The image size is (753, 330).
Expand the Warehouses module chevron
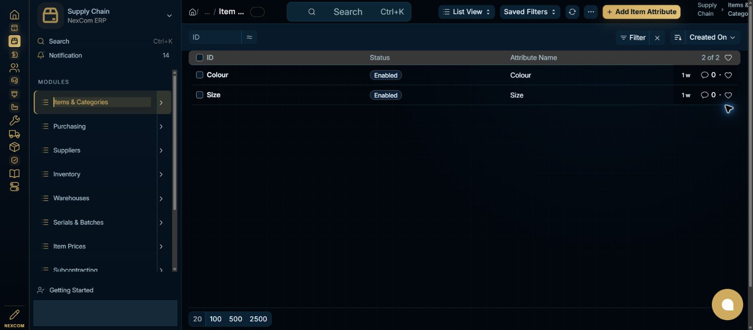(161, 199)
